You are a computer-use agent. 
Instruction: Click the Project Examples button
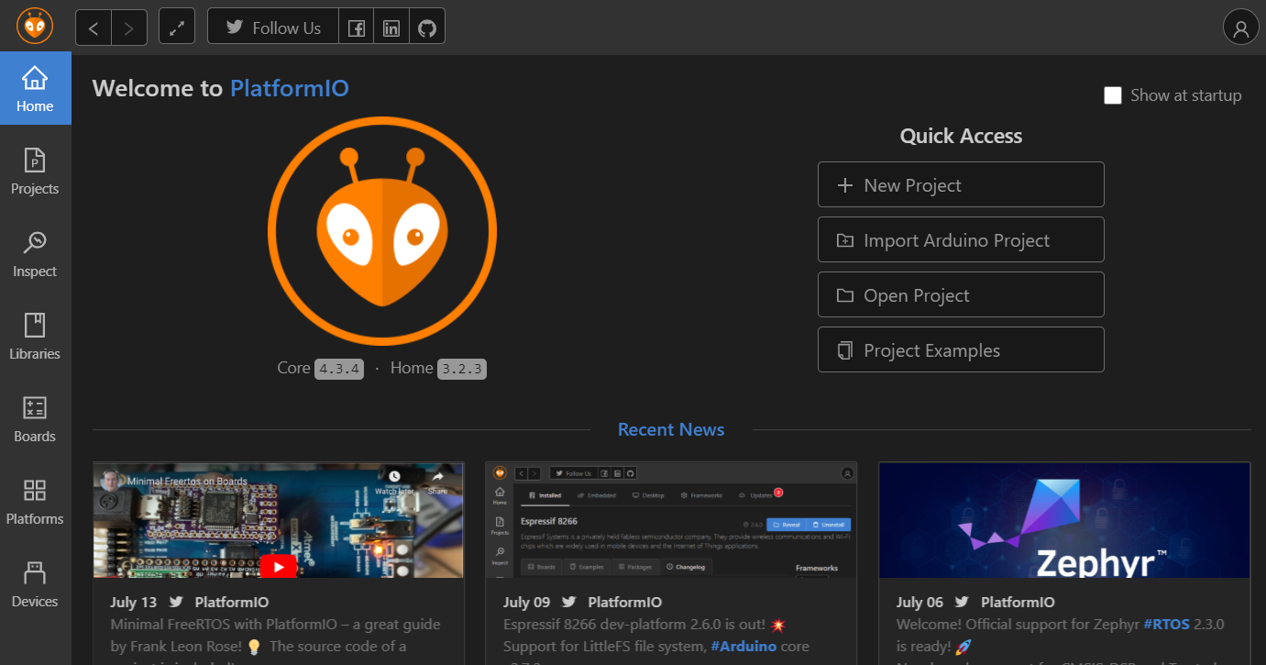(x=961, y=350)
